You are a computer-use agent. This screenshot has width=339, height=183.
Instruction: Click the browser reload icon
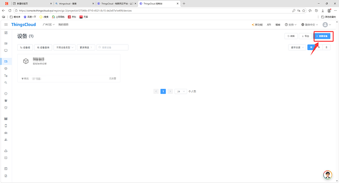tap(10, 11)
